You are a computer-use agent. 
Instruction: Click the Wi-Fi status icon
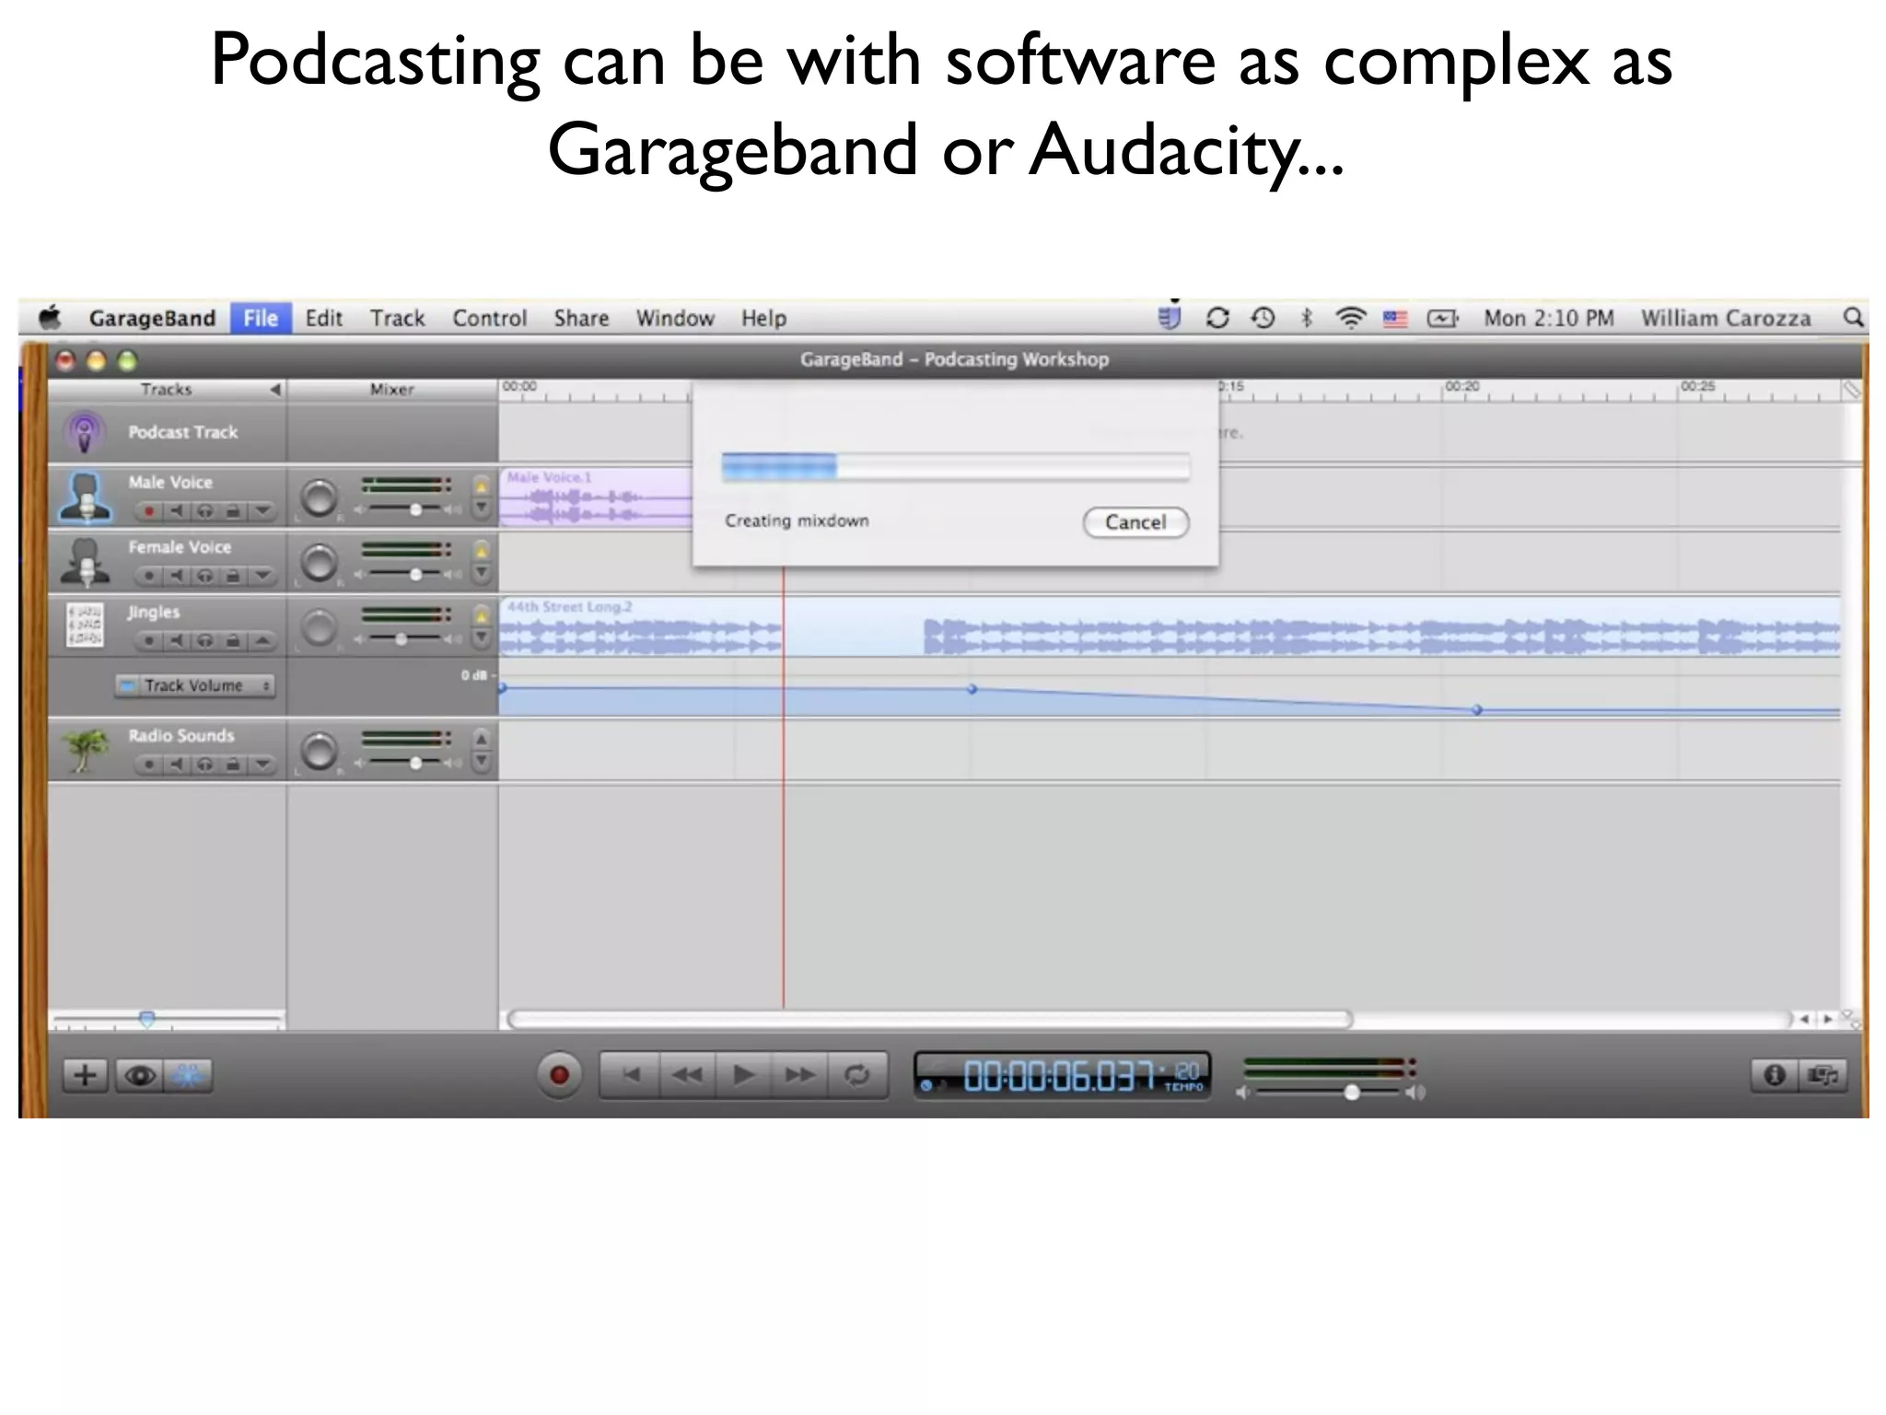(1350, 318)
